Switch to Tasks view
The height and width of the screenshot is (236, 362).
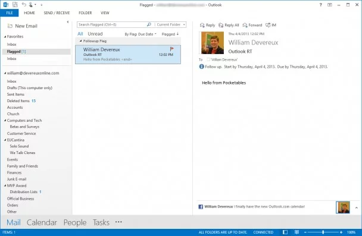coord(101,222)
